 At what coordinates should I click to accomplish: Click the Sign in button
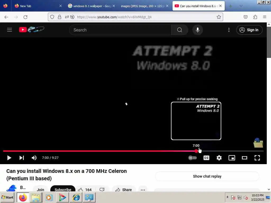(x=249, y=30)
